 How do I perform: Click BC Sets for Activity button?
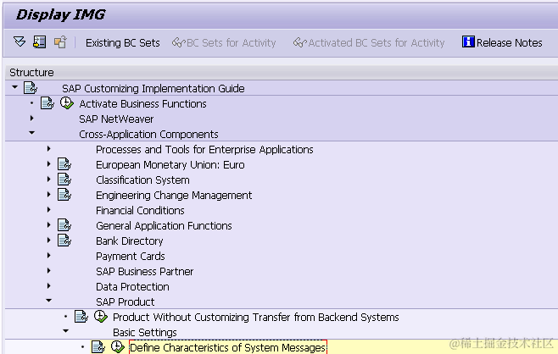(x=224, y=42)
